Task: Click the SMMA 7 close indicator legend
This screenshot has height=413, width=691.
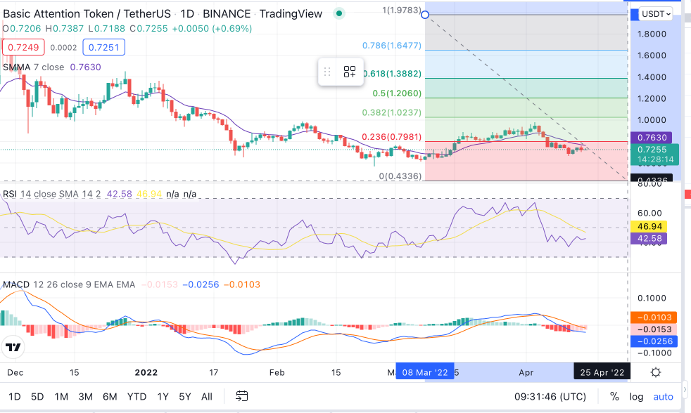Action: click(x=34, y=67)
